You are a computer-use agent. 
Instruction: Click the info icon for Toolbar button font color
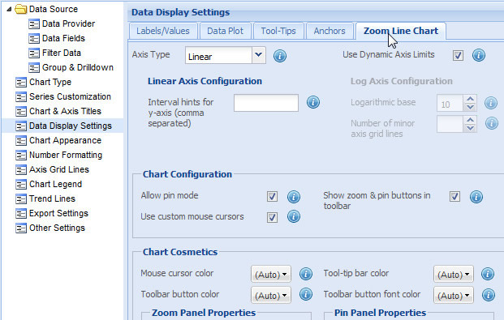click(489, 295)
